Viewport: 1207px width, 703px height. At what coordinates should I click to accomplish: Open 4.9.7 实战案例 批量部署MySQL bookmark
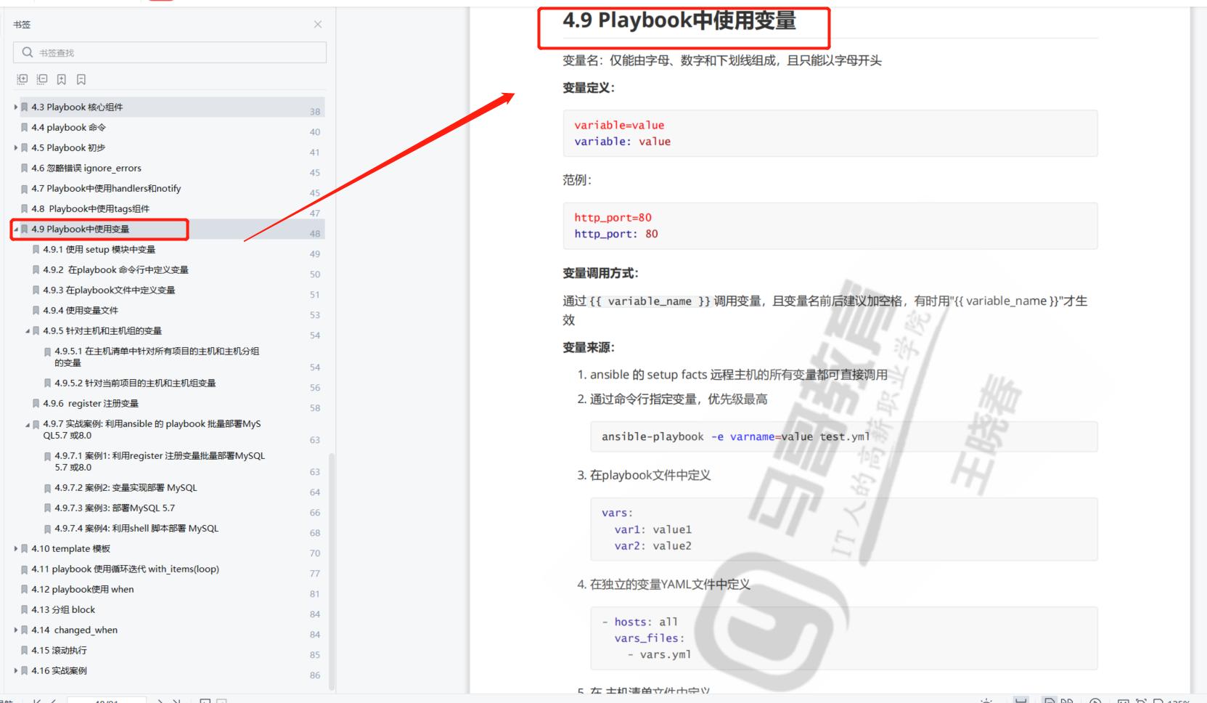click(152, 430)
